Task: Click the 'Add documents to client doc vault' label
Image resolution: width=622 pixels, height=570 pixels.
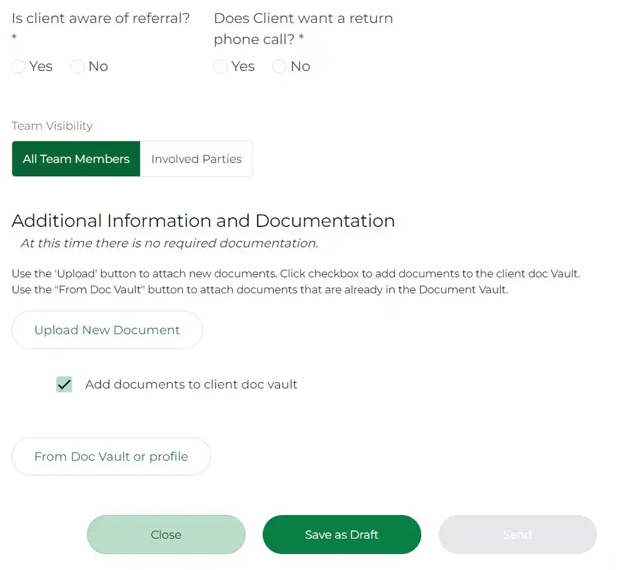Action: [191, 385]
